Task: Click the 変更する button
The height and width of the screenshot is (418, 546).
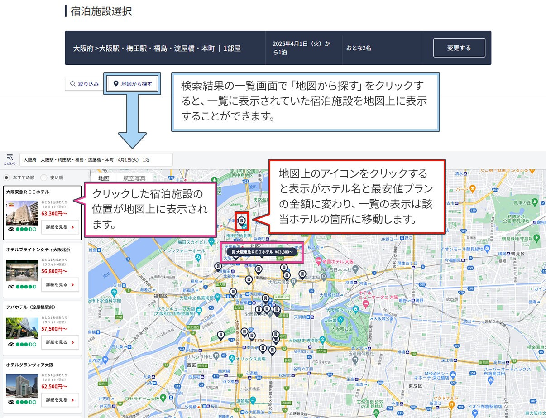Action: click(x=459, y=48)
